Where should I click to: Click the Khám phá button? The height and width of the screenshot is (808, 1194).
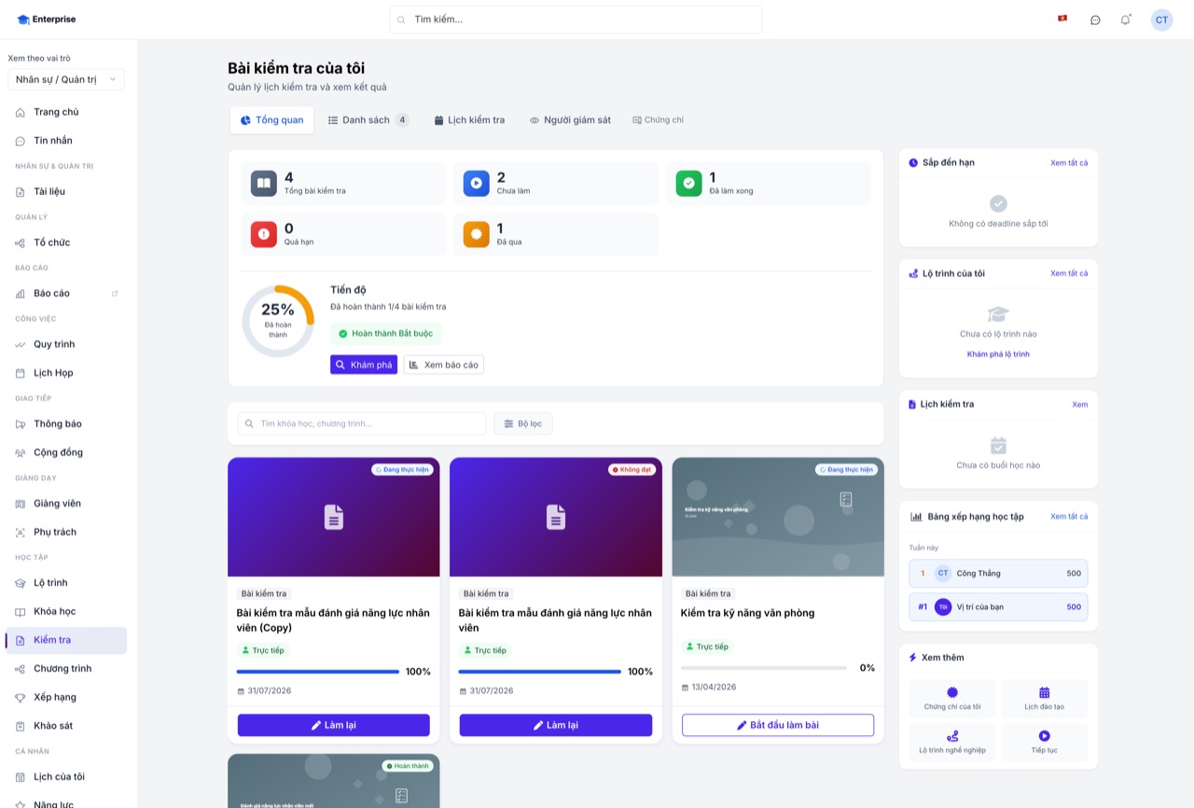(364, 365)
